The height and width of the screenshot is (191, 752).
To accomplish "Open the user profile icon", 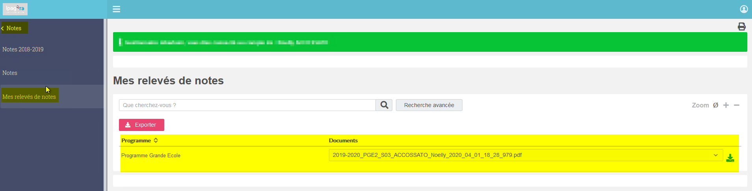I will click(744, 9).
